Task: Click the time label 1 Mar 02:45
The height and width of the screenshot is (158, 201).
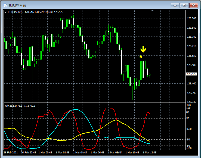Action: point(63,153)
